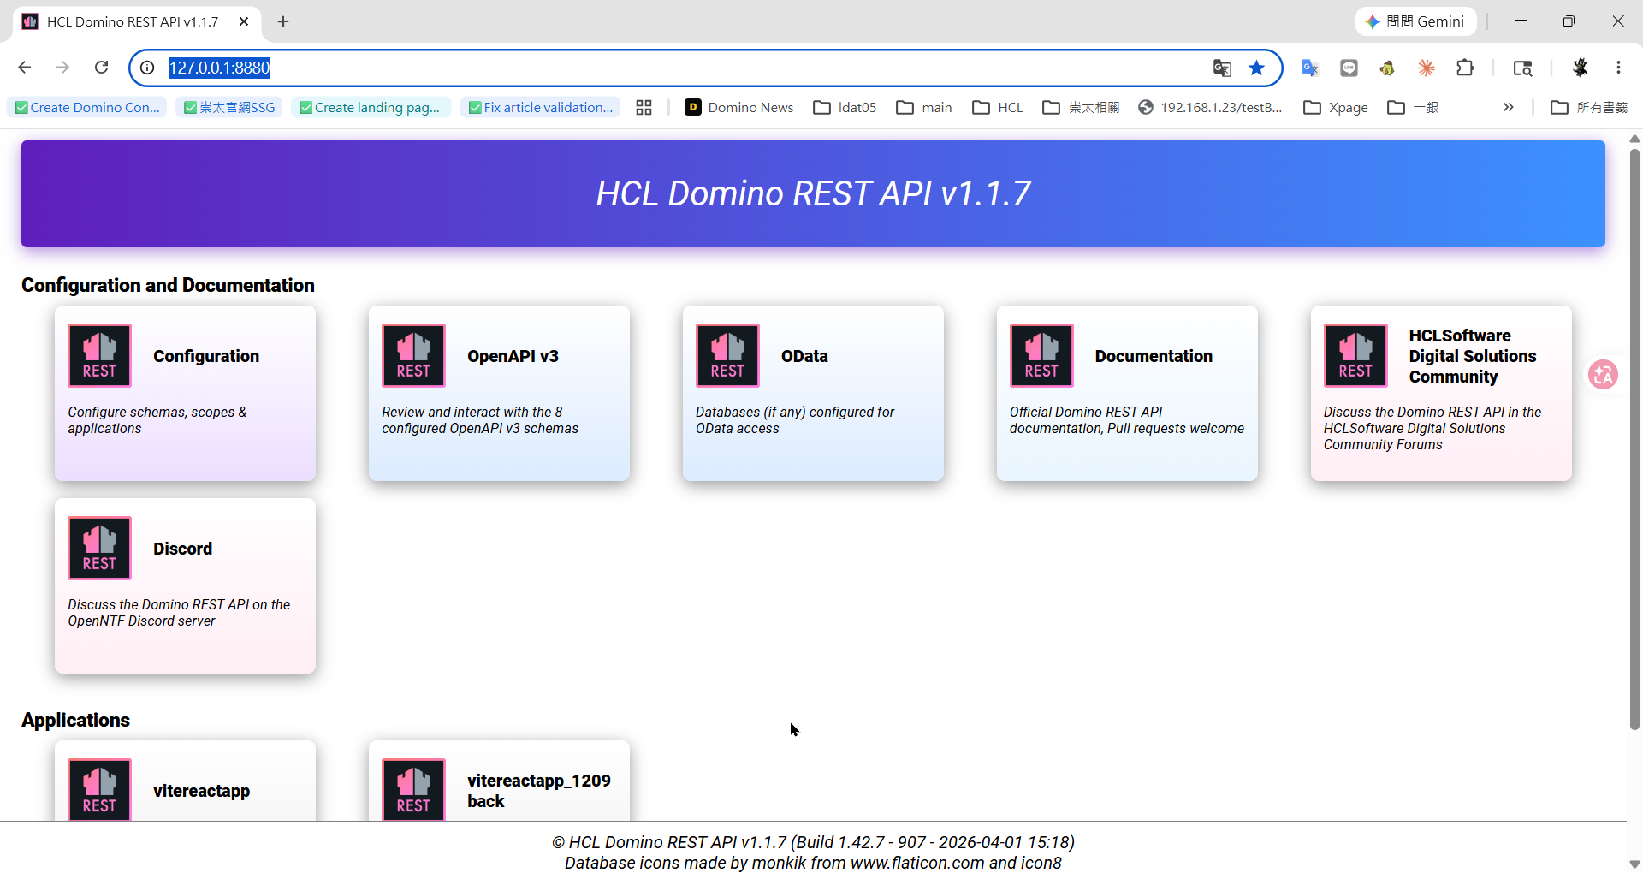Screen dimensions: 1643x873
Task: Open the Extensions puzzle-piece menu
Action: coord(1465,68)
